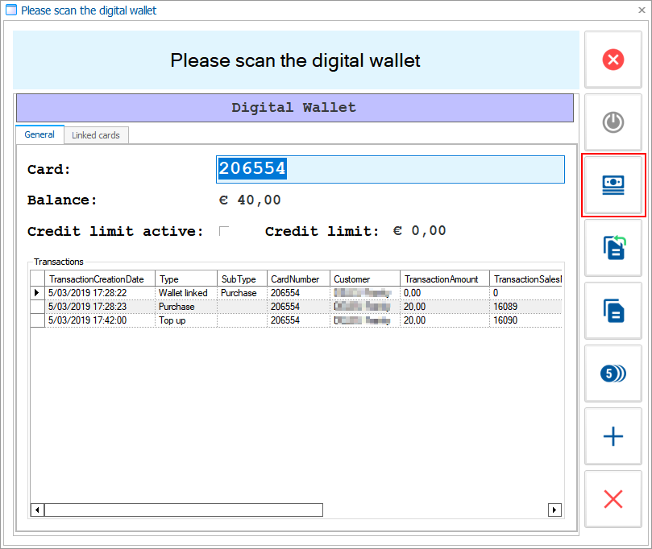The width and height of the screenshot is (652, 549).
Task: Switch to the Linked cards tab
Action: pyautogui.click(x=96, y=135)
